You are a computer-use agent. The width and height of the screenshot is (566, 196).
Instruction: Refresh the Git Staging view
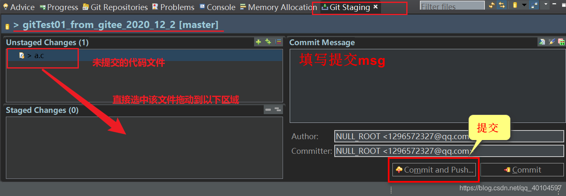[x=492, y=5]
